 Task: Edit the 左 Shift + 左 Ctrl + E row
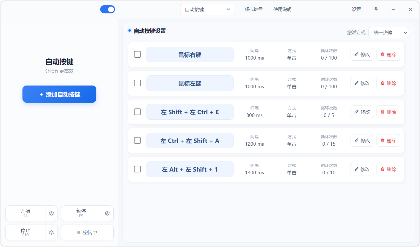[362, 112]
